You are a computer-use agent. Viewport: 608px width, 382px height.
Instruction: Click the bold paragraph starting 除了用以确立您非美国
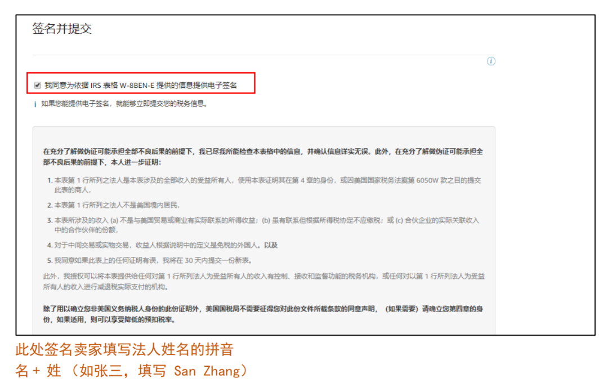[263, 314]
